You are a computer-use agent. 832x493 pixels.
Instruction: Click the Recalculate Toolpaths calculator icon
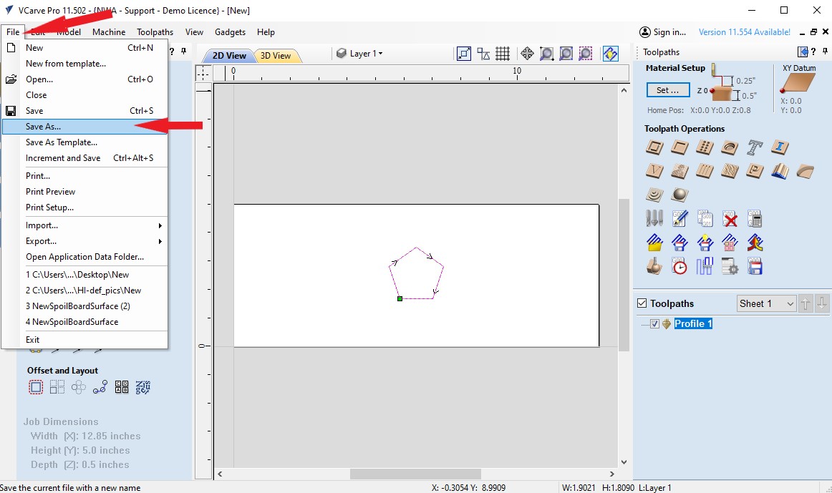[x=755, y=218]
